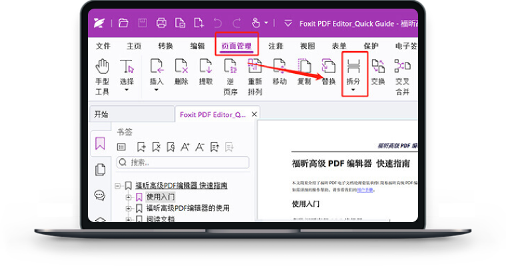Switch to the 开始 document tab
This screenshot has height=266, width=506.
[101, 114]
